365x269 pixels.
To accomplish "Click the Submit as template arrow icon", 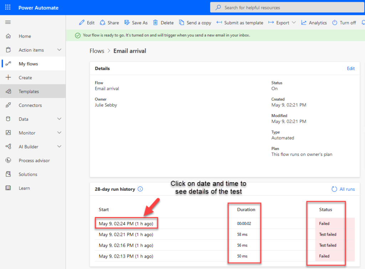I will tap(219, 22).
